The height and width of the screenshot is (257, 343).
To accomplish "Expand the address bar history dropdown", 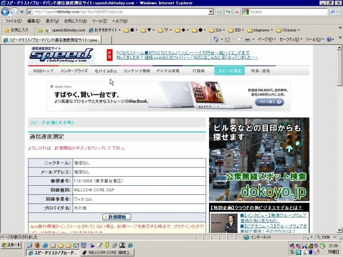I will click(211, 12).
